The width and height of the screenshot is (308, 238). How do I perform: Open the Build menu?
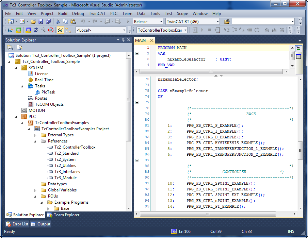(x=63, y=14)
